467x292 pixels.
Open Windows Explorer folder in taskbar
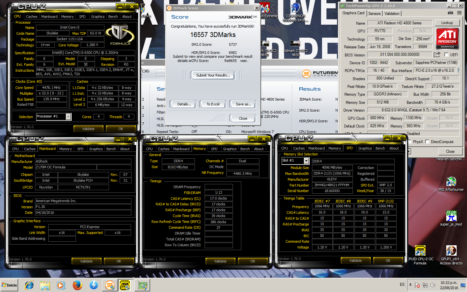45,285
